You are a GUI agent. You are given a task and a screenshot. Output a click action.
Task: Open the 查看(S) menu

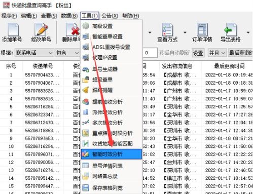tap(49, 16)
